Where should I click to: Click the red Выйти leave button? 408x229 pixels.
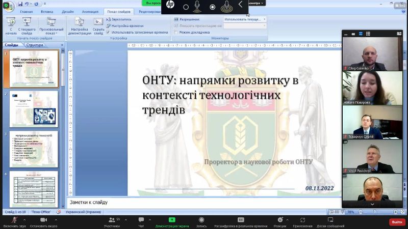coord(397,222)
